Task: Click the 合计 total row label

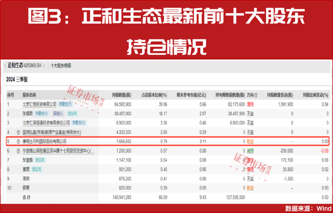Action: click(x=26, y=197)
